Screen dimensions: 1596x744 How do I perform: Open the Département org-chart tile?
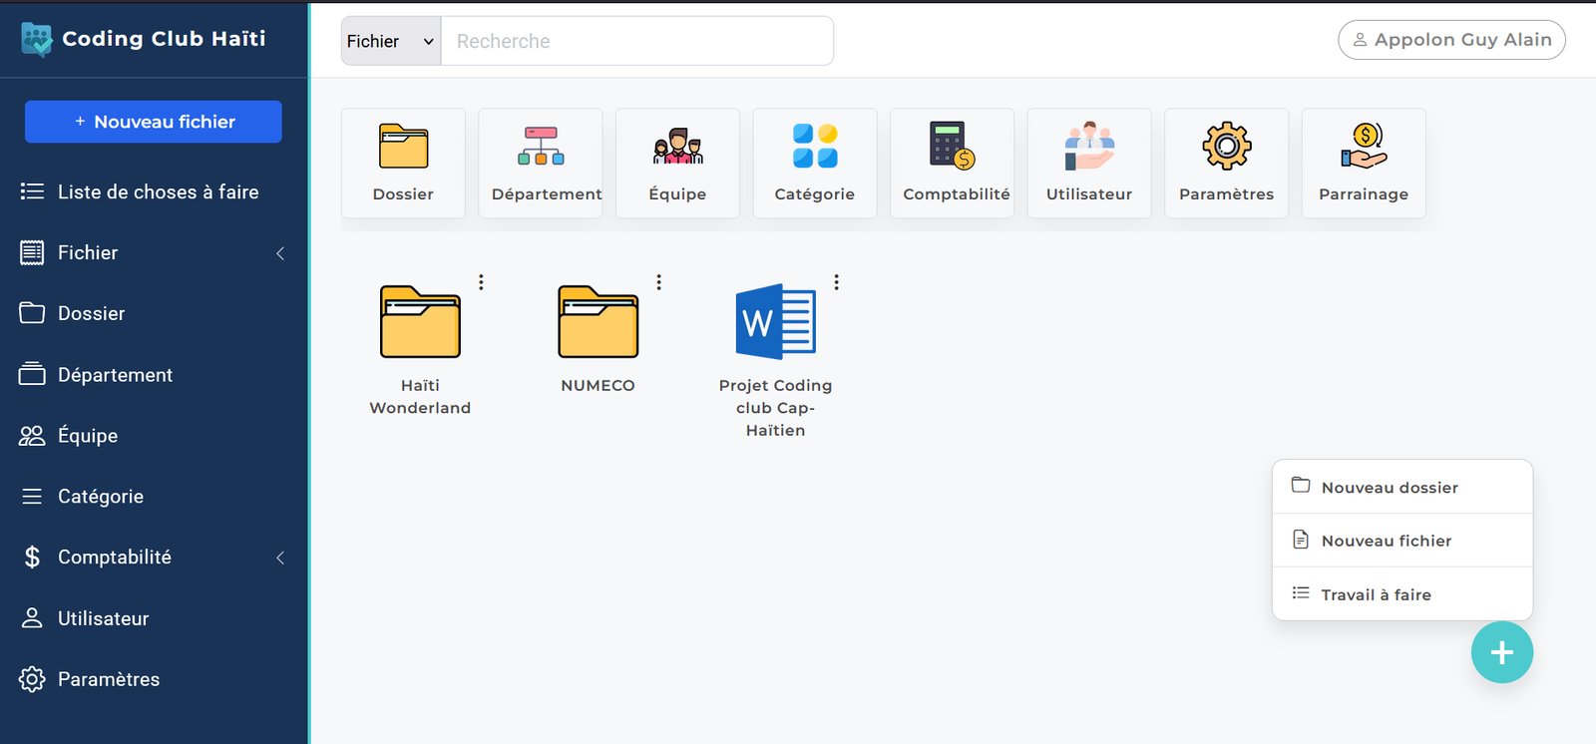click(541, 162)
